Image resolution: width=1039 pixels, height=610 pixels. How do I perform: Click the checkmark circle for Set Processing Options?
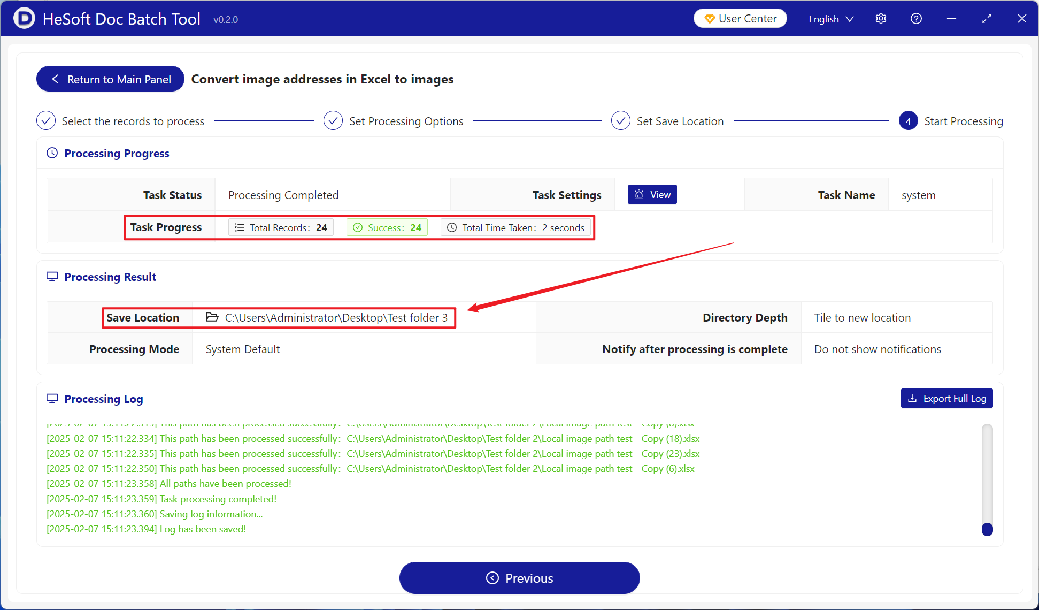pos(333,121)
